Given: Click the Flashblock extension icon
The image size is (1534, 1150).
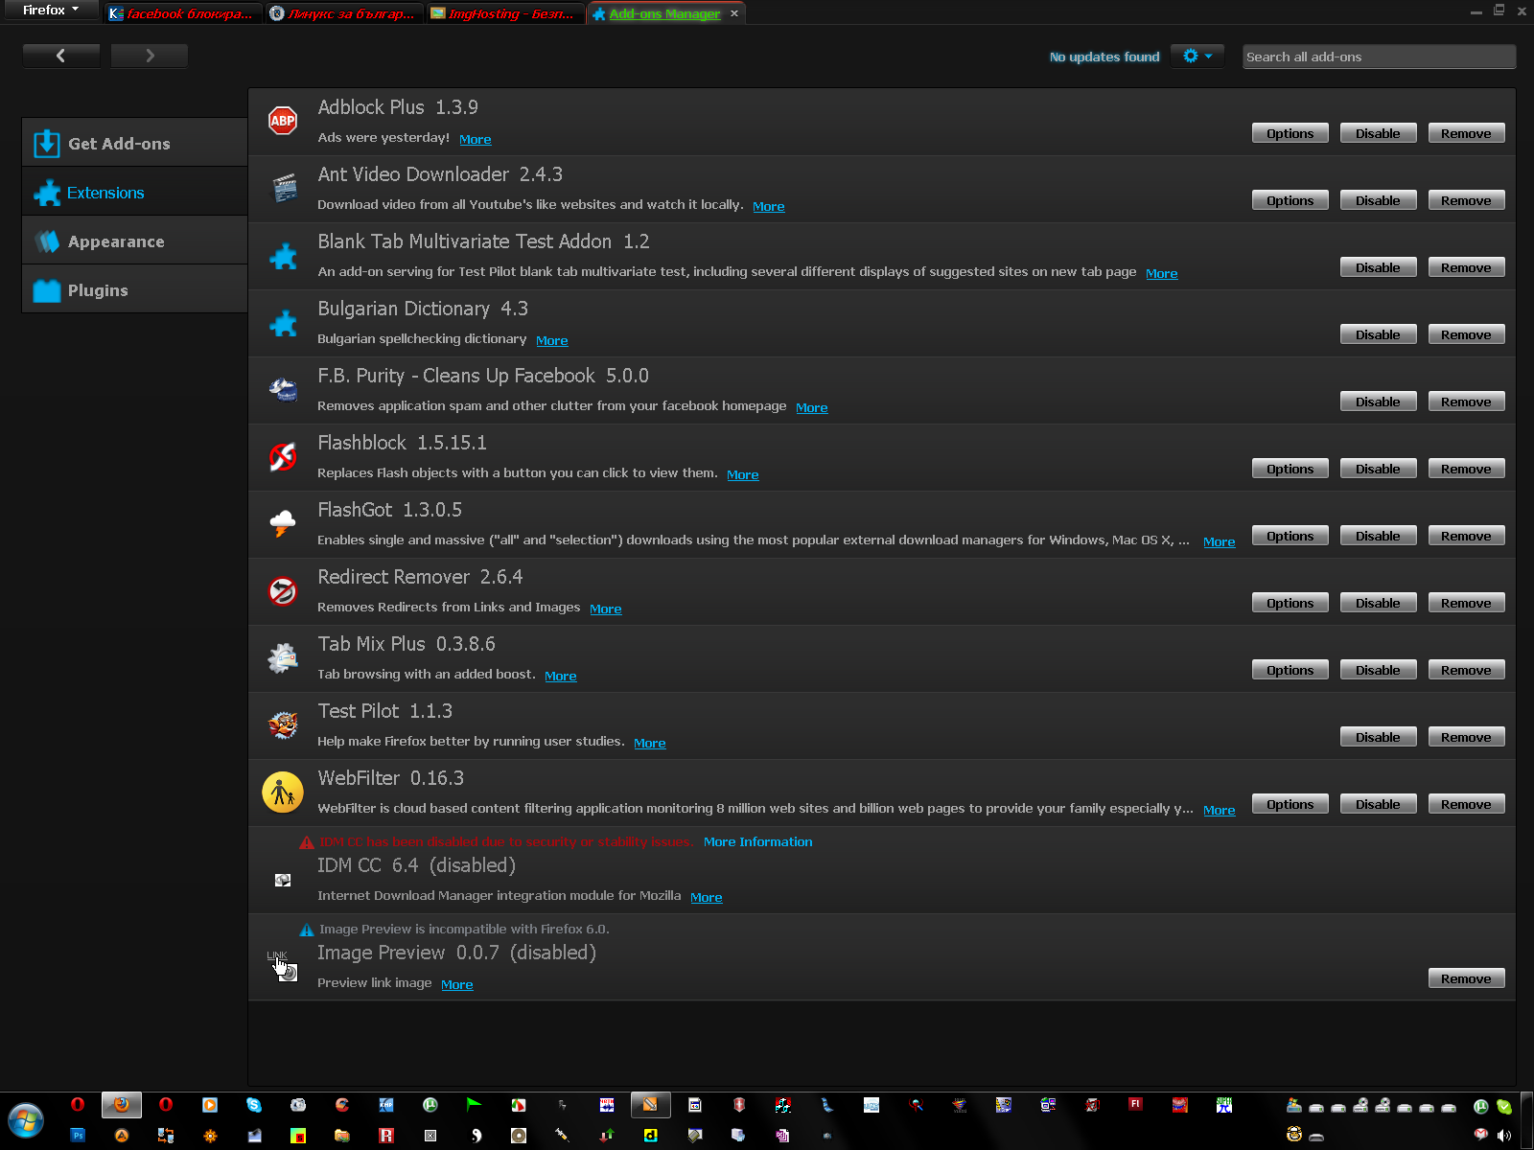Looking at the screenshot, I should click(283, 457).
